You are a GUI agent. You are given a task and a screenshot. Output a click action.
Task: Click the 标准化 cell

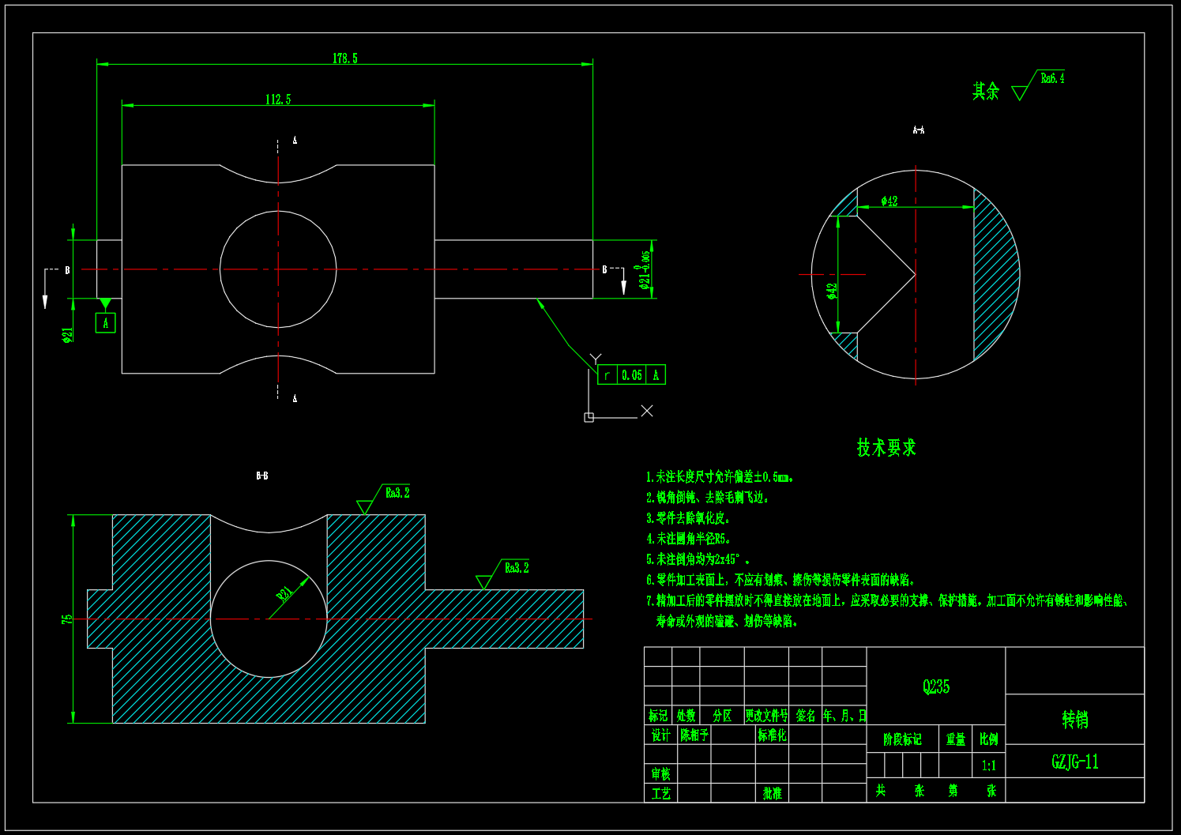tap(772, 735)
